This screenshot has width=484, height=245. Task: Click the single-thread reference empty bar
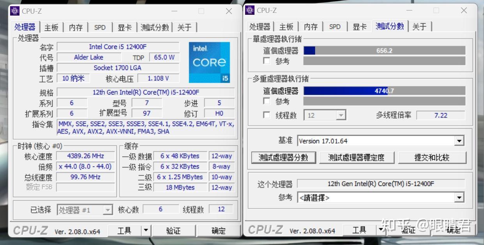(384, 61)
